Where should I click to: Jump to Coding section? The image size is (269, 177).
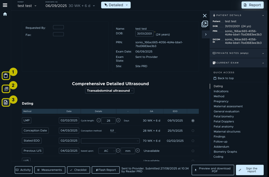tap(218, 157)
